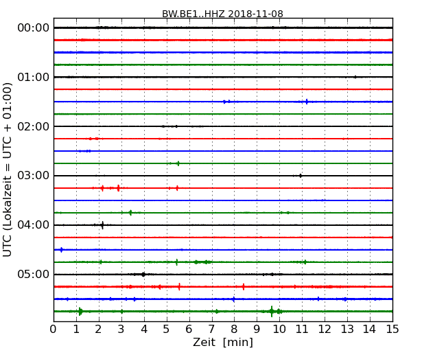Click the black spike on the 04:00 trace
Image resolution: width=446 pixels, height=357 pixels.
(x=102, y=225)
